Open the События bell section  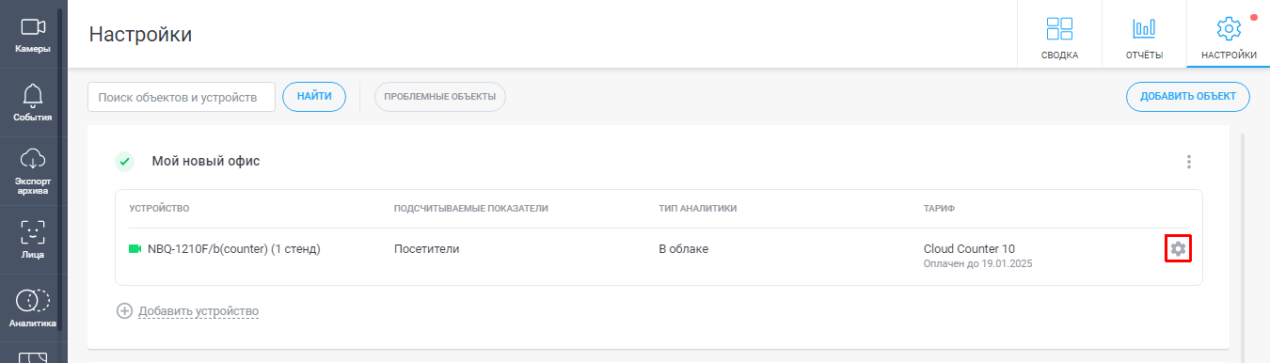pyautogui.click(x=33, y=103)
